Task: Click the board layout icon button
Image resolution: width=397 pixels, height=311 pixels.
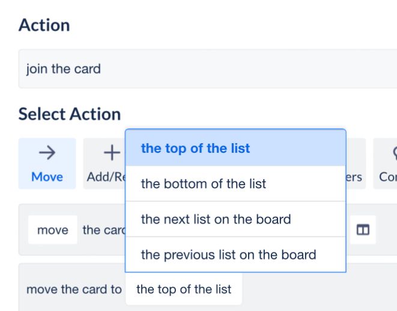Action: [x=363, y=230]
